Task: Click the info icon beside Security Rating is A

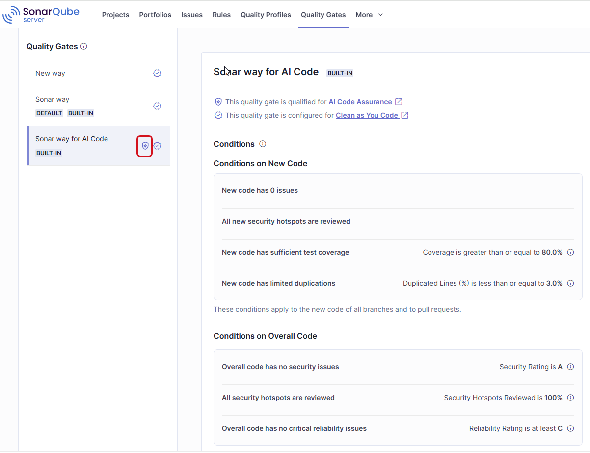Action: point(570,367)
